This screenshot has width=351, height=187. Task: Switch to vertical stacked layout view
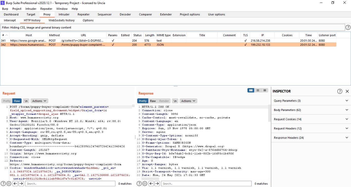[x=258, y=90]
